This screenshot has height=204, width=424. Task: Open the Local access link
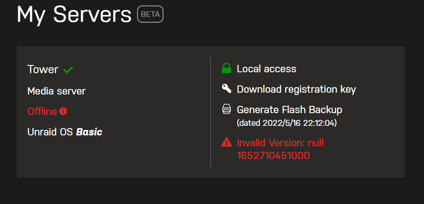click(266, 69)
